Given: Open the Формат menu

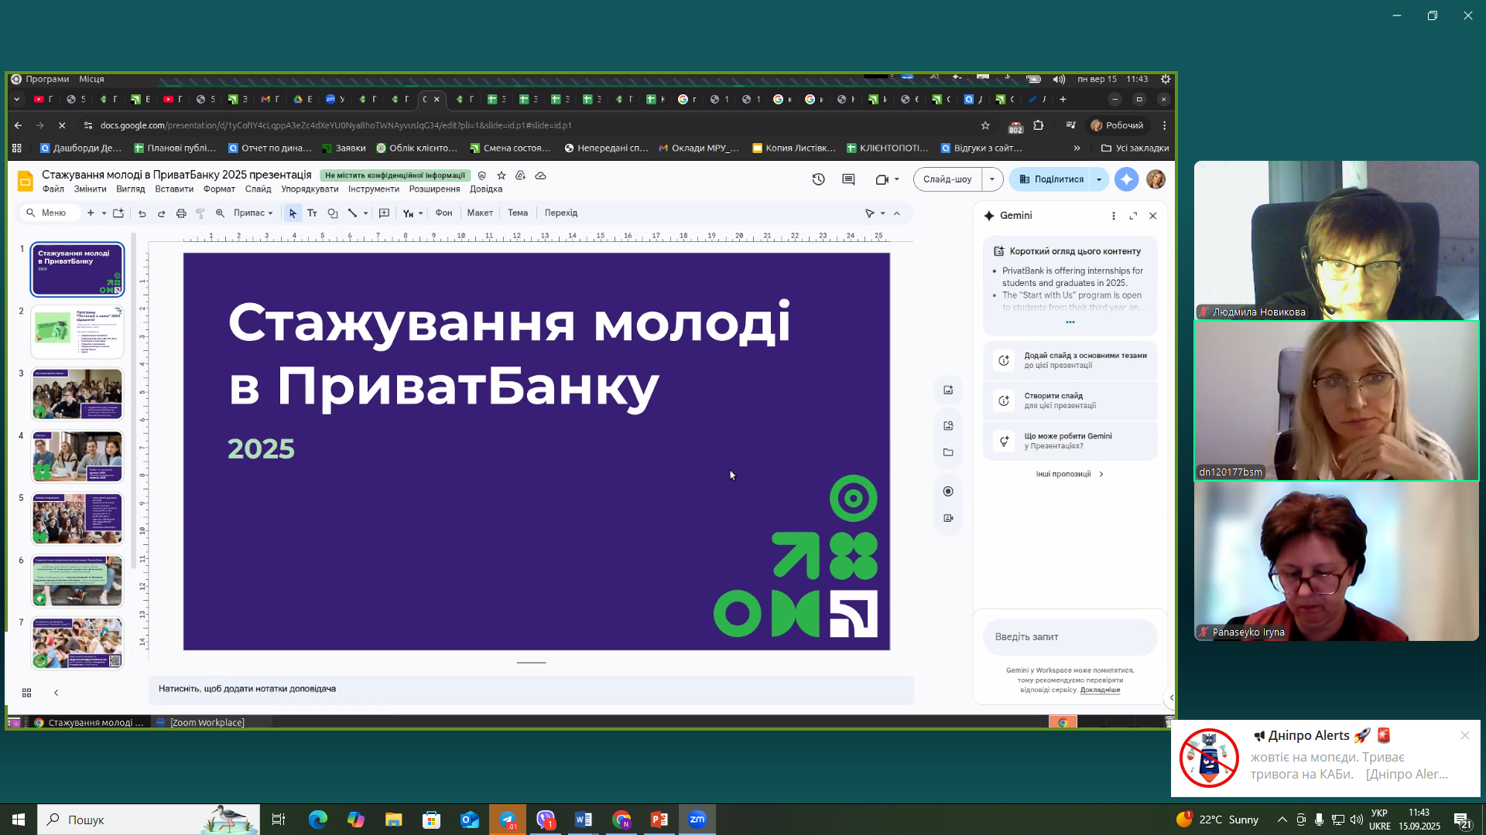Looking at the screenshot, I should [219, 189].
